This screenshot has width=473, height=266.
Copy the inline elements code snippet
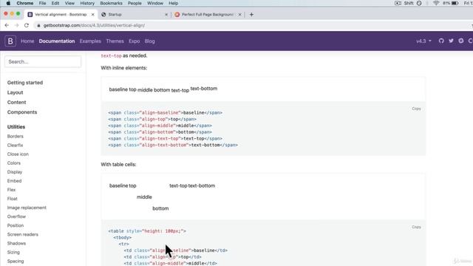pos(416,109)
